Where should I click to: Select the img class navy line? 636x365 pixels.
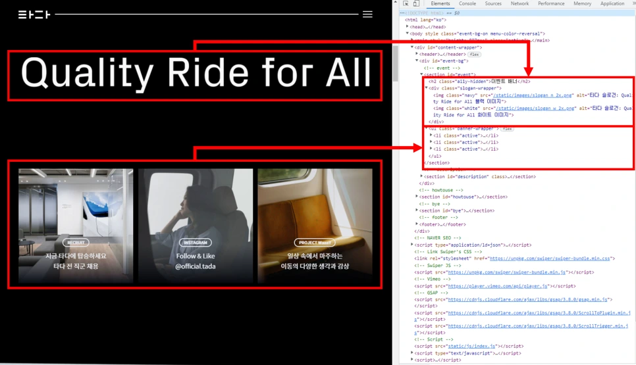532,99
